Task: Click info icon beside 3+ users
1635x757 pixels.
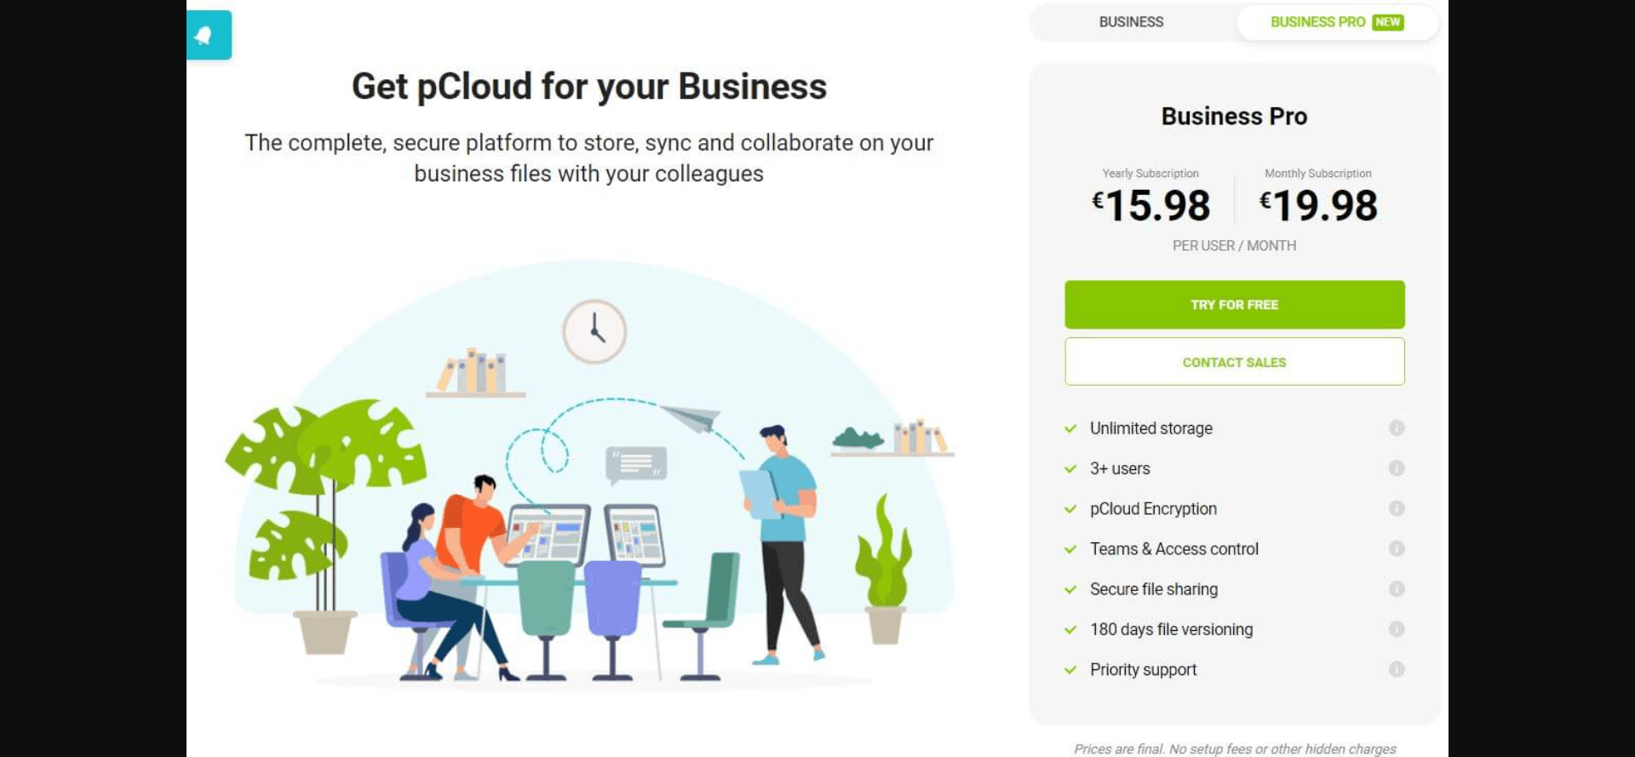Action: [1396, 468]
